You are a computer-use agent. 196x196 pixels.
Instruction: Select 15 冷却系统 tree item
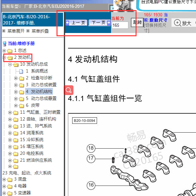[32, 139]
